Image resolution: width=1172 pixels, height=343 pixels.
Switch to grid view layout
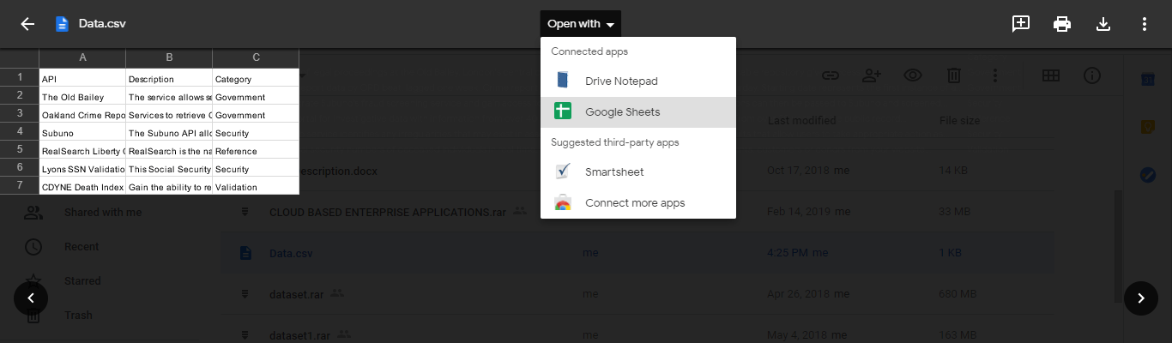(1051, 75)
